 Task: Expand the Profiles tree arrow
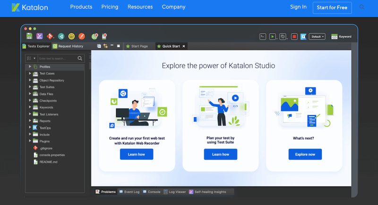(30, 67)
